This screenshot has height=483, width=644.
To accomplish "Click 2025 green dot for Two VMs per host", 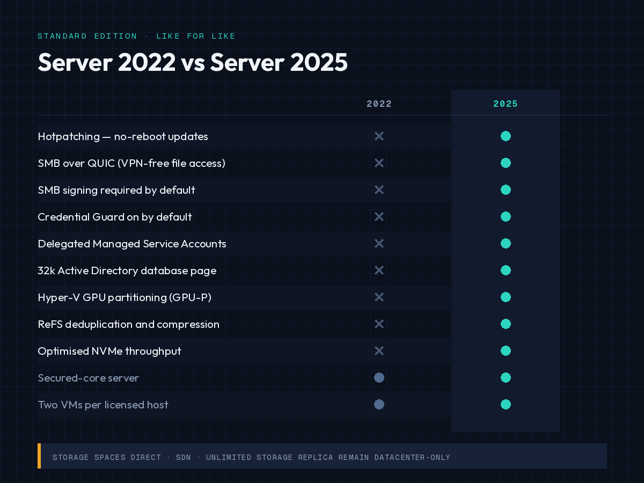I will coord(506,405).
